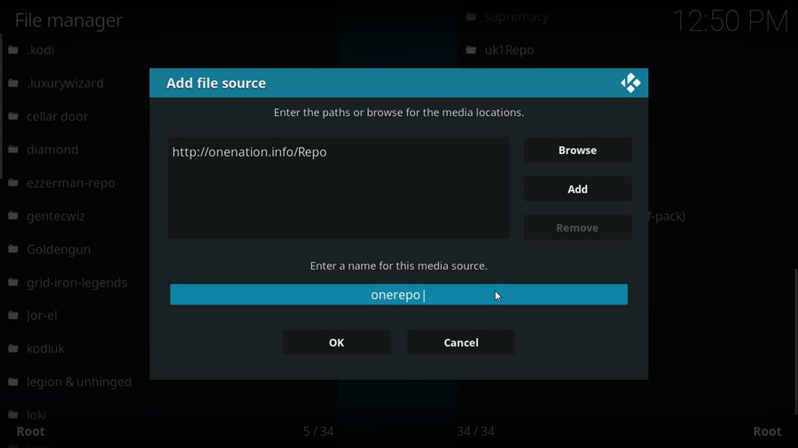Select the 'supremacy' entry in right pane
798x448 pixels.
point(516,17)
